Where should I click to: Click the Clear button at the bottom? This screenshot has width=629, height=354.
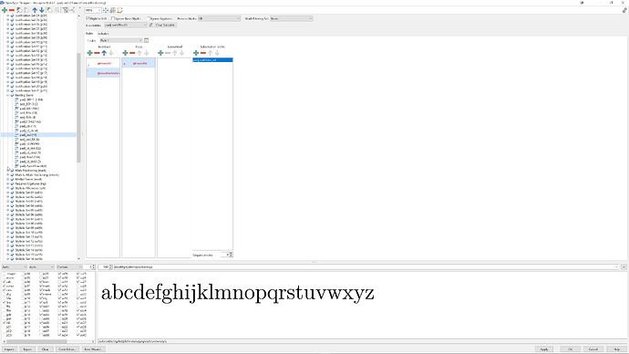(x=46, y=349)
